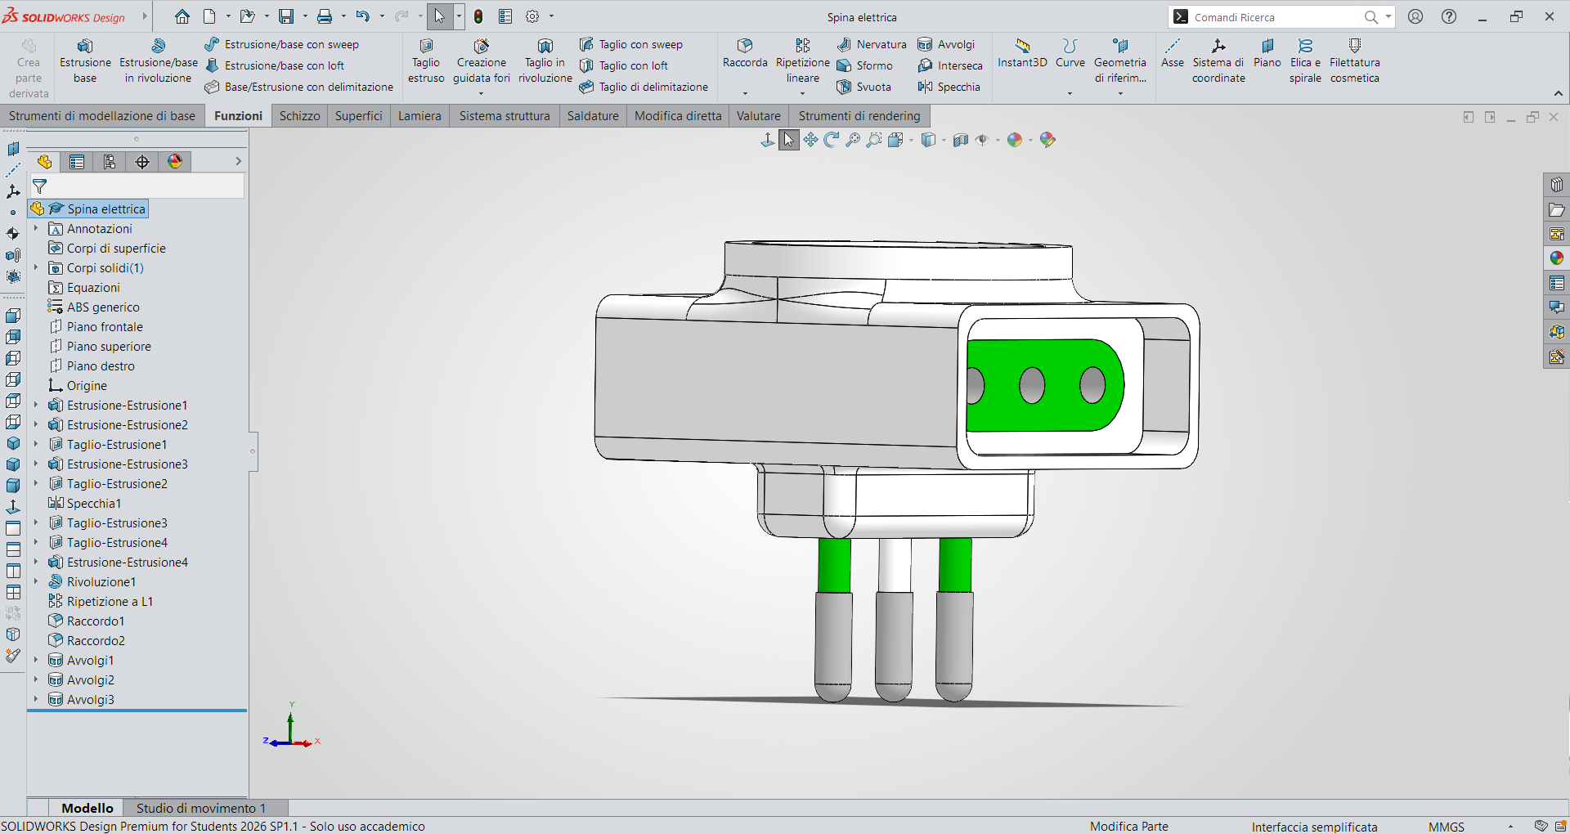Click the Specchia mirror tool
Image resolution: width=1570 pixels, height=834 pixels.
[949, 87]
